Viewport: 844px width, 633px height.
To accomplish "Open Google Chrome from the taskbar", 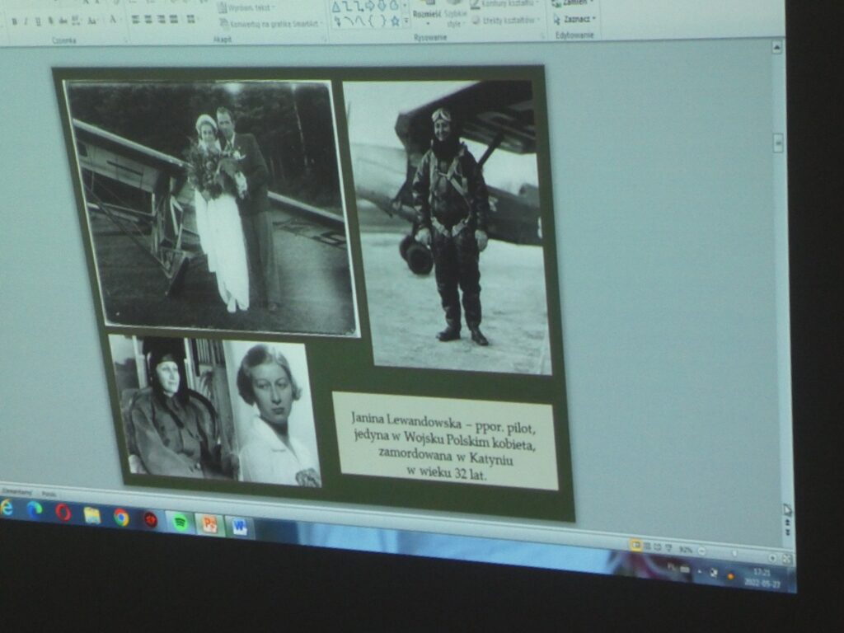I will (x=121, y=517).
